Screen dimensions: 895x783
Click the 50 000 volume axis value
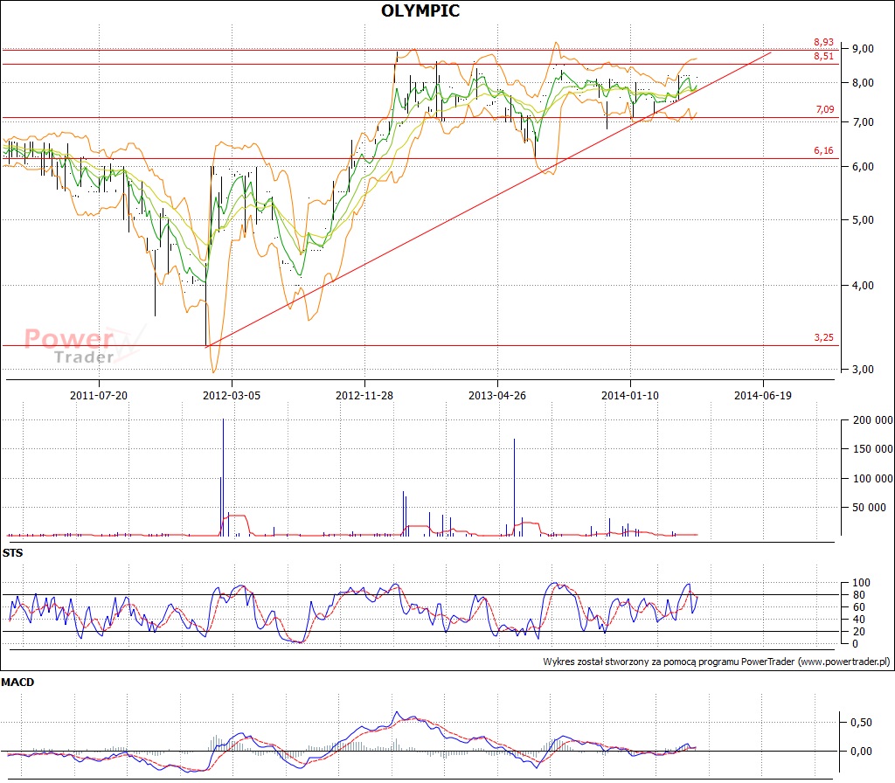coord(869,508)
